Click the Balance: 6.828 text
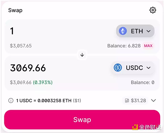This screenshot has width=164, height=133. (x=124, y=46)
